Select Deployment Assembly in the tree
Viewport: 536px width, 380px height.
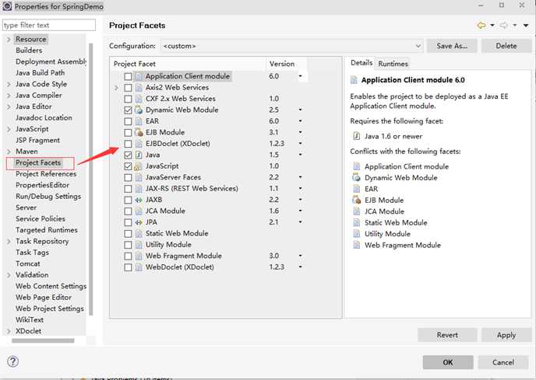(x=51, y=61)
